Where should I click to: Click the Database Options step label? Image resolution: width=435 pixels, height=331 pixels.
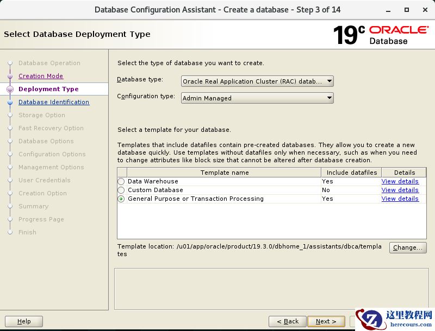46,141
